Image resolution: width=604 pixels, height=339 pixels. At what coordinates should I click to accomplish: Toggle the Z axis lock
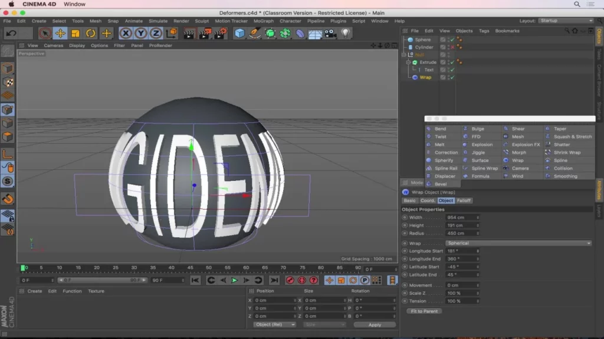[156, 34]
